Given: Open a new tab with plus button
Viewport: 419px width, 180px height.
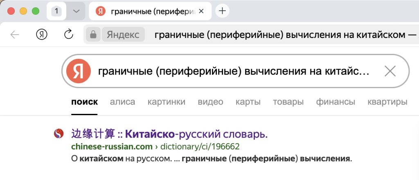Looking at the screenshot, I should coord(222,11).
